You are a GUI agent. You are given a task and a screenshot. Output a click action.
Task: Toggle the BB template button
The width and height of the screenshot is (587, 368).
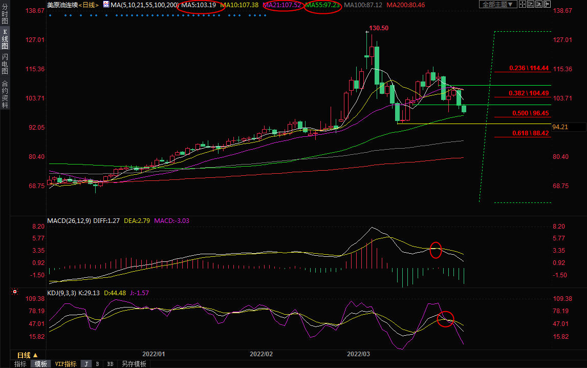[110, 364]
